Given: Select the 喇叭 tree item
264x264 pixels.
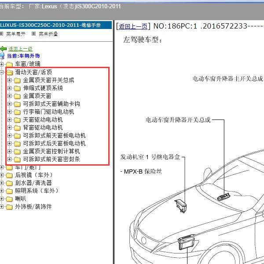Looking at the screenshot, I should click(21, 199).
